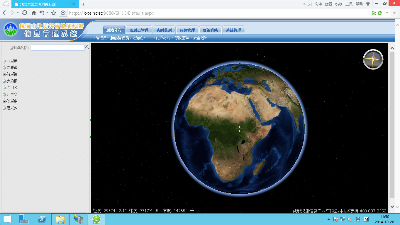
Task: Click the muted volume tray icon
Action: click(x=350, y=219)
